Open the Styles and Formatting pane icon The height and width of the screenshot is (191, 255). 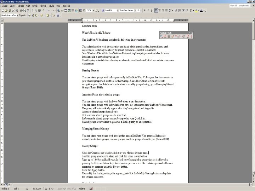[x=103, y=11]
